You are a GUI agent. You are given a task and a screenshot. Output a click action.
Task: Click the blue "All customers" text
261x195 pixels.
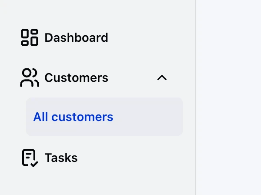click(73, 117)
